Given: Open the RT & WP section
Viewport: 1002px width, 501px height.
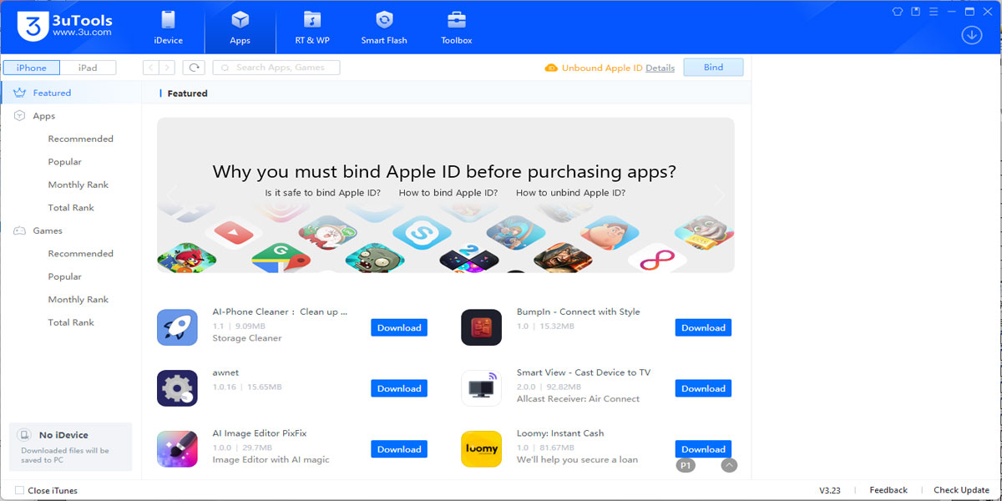Looking at the screenshot, I should click(312, 28).
